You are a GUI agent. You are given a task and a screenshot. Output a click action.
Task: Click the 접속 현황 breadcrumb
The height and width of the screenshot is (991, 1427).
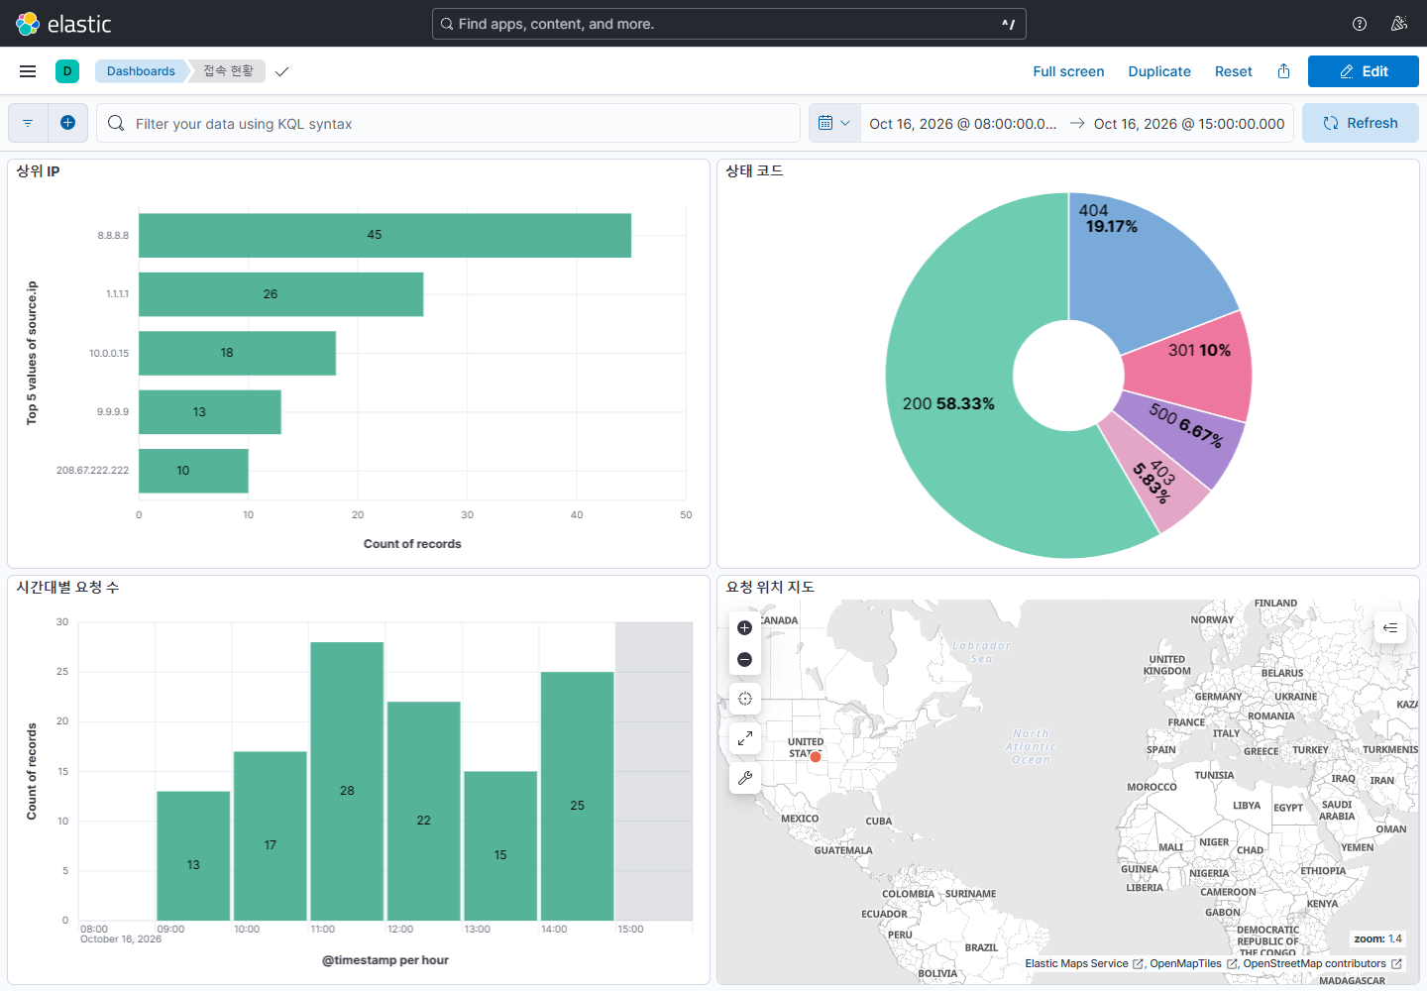pos(229,71)
